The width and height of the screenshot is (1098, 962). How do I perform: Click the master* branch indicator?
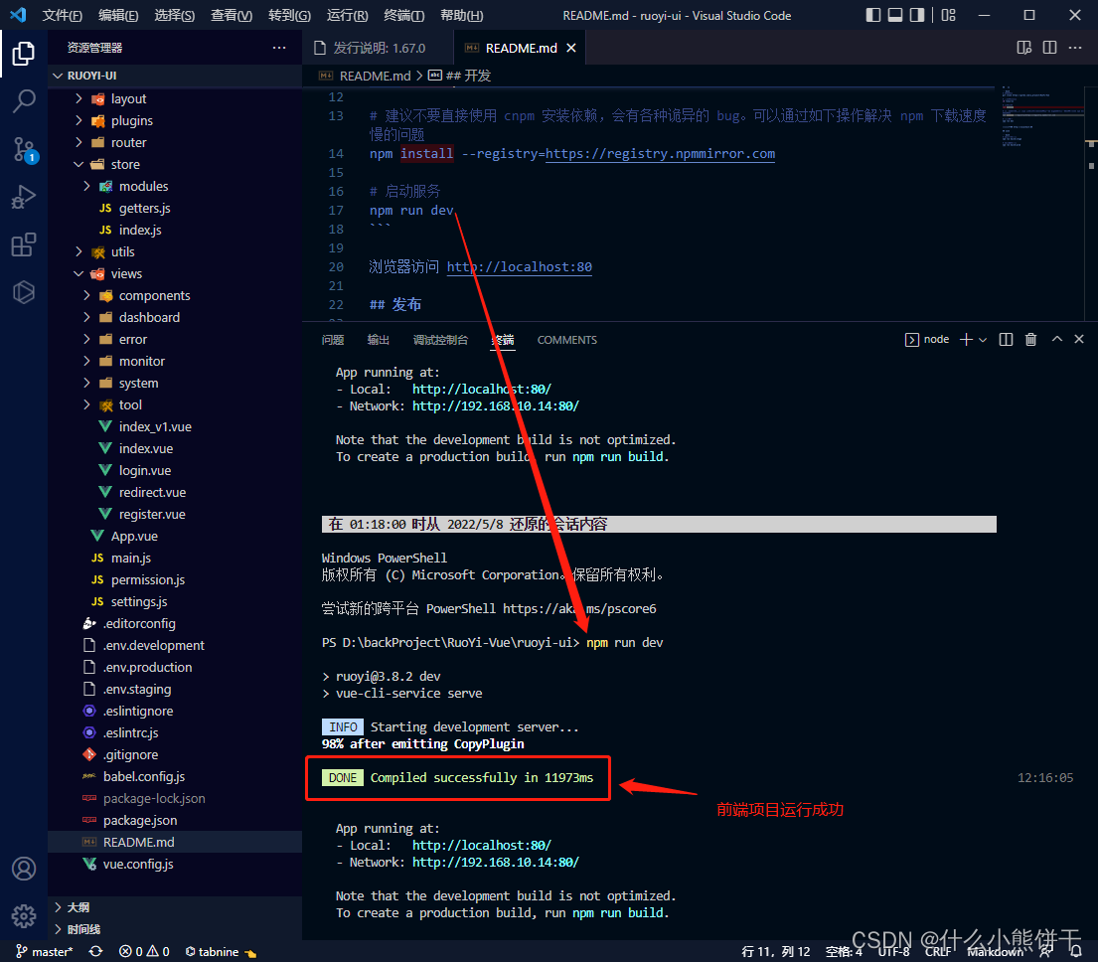point(45,951)
